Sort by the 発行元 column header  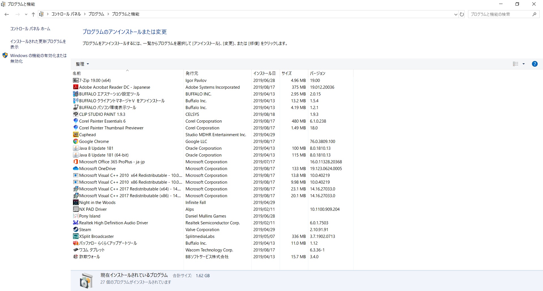pos(217,73)
